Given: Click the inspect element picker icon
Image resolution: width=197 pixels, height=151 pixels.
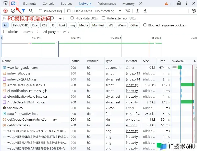Looking at the screenshot, I should click(x=6, y=3).
